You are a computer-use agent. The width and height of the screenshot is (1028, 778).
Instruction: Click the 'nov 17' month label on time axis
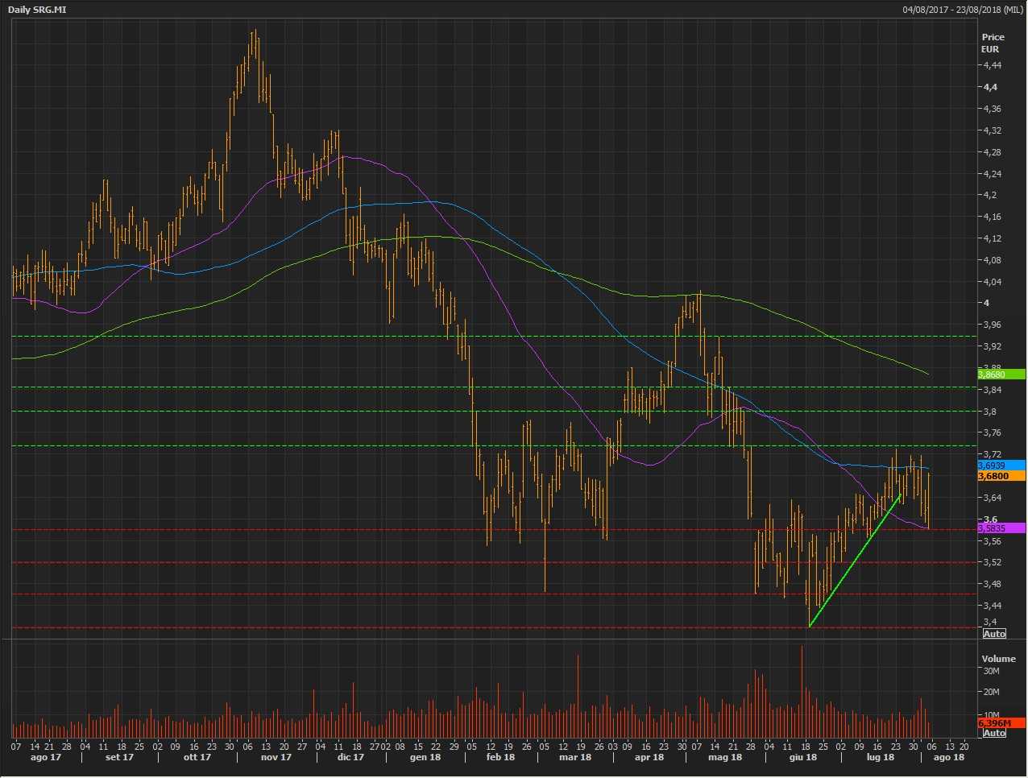click(x=276, y=757)
